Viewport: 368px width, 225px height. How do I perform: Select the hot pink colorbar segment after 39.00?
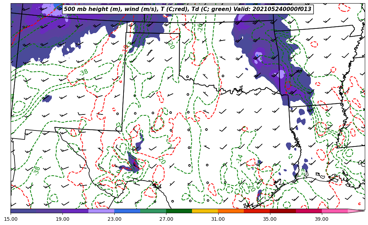click(x=335, y=211)
